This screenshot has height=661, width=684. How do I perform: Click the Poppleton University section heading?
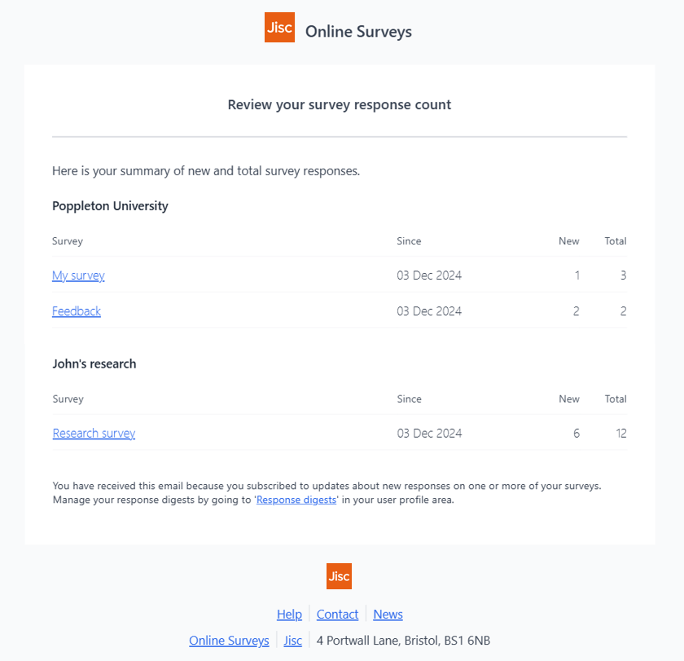110,205
